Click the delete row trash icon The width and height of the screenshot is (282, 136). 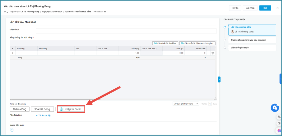(x=213, y=53)
